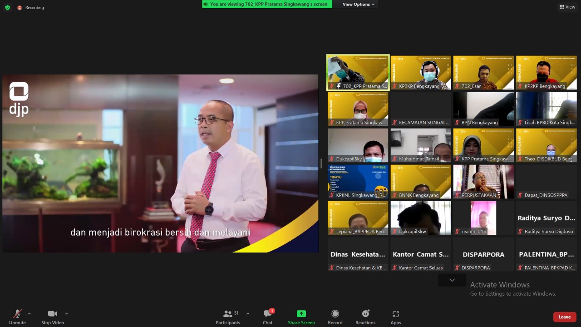This screenshot has width=581, height=327.
Task: Stop Video using the camera icon
Action: tap(53, 314)
